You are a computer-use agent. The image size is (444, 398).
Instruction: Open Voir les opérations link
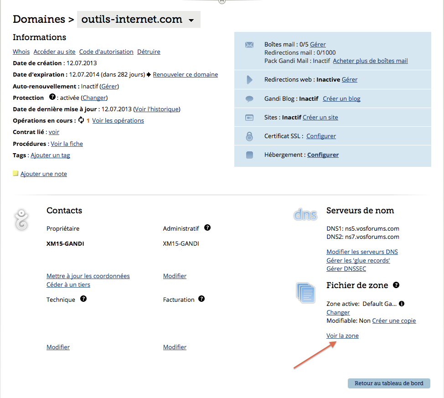(x=118, y=121)
